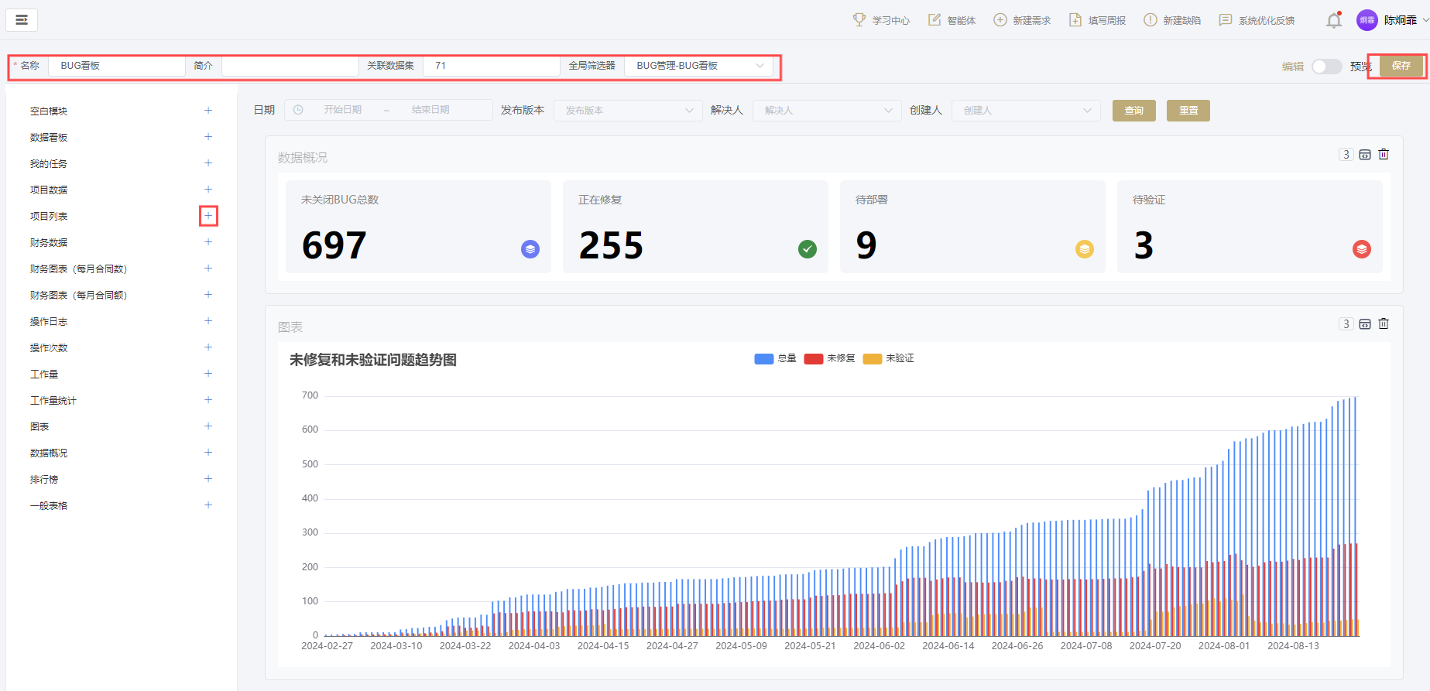Open the 创建人 dropdown
Viewport: 1430px width, 691px height.
[x=1026, y=111]
